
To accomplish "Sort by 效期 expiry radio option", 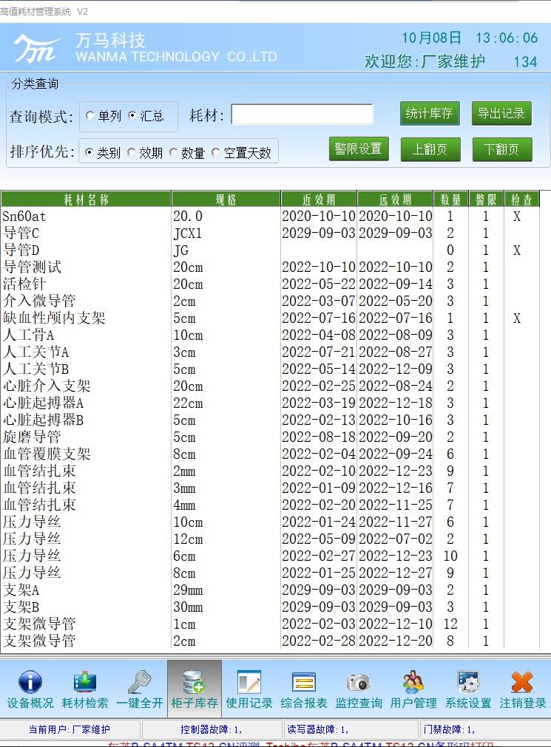I will (132, 153).
